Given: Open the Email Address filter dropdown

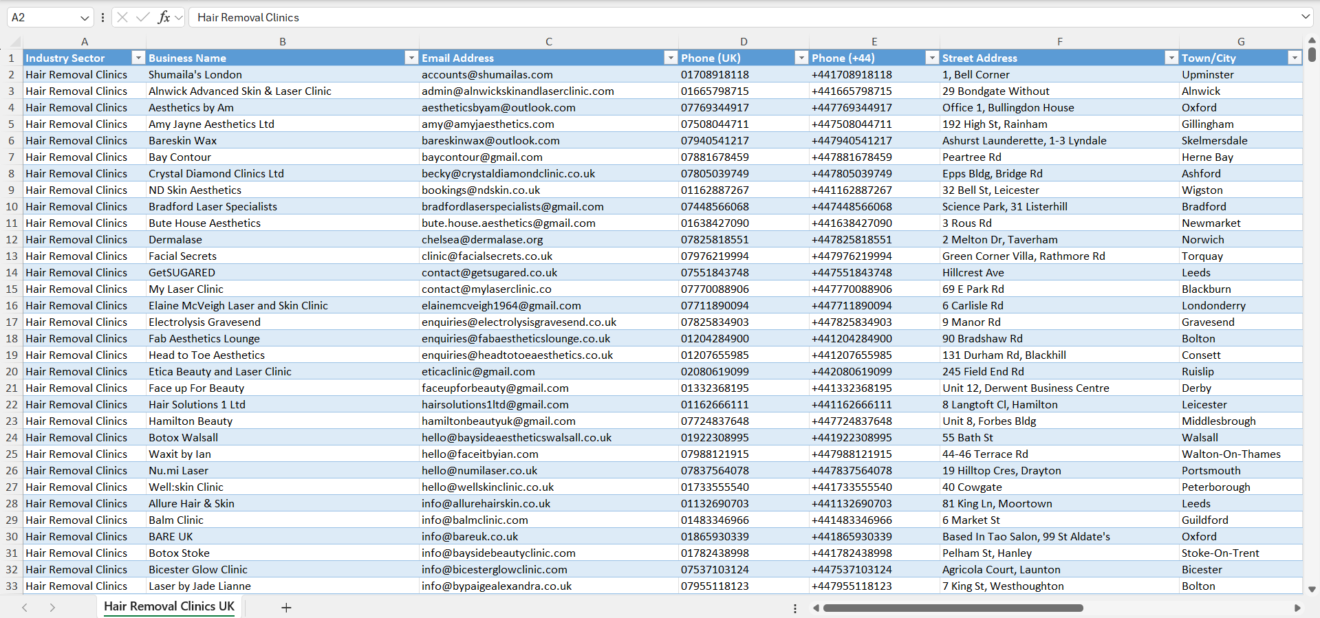Looking at the screenshot, I should [671, 58].
